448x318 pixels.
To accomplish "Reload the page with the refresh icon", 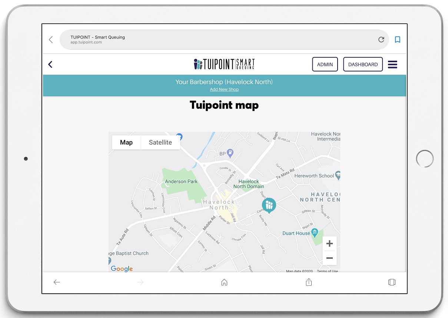I will 381,40.
